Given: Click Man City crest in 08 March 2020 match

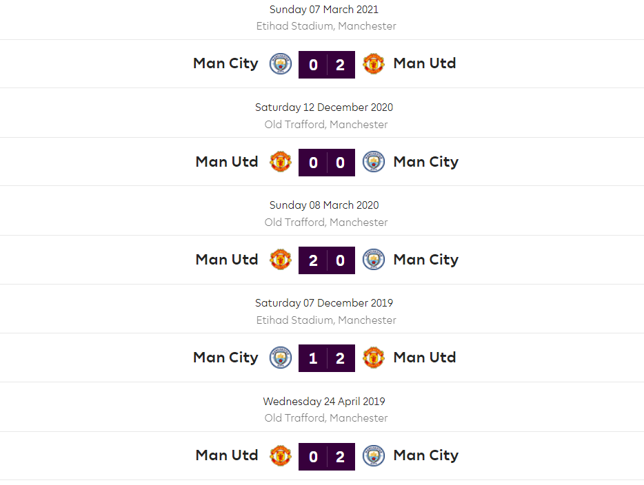Looking at the screenshot, I should pos(374,260).
